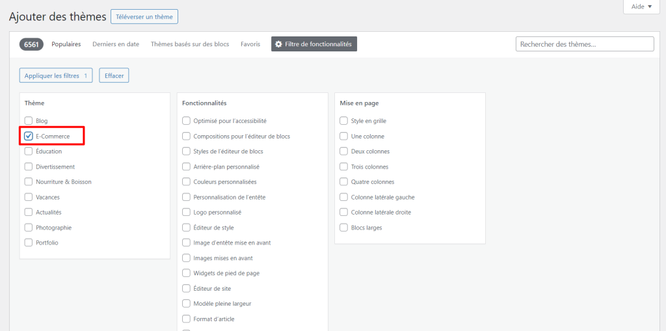The width and height of the screenshot is (666, 331).
Task: Click the gear icon in Filtre de fonctionnalités
Action: pos(279,44)
